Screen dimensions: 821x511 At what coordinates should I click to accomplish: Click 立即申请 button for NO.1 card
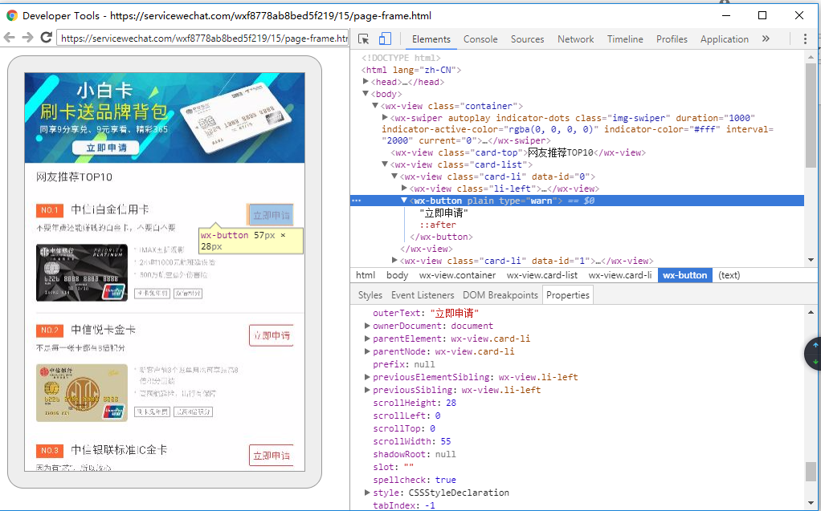271,215
